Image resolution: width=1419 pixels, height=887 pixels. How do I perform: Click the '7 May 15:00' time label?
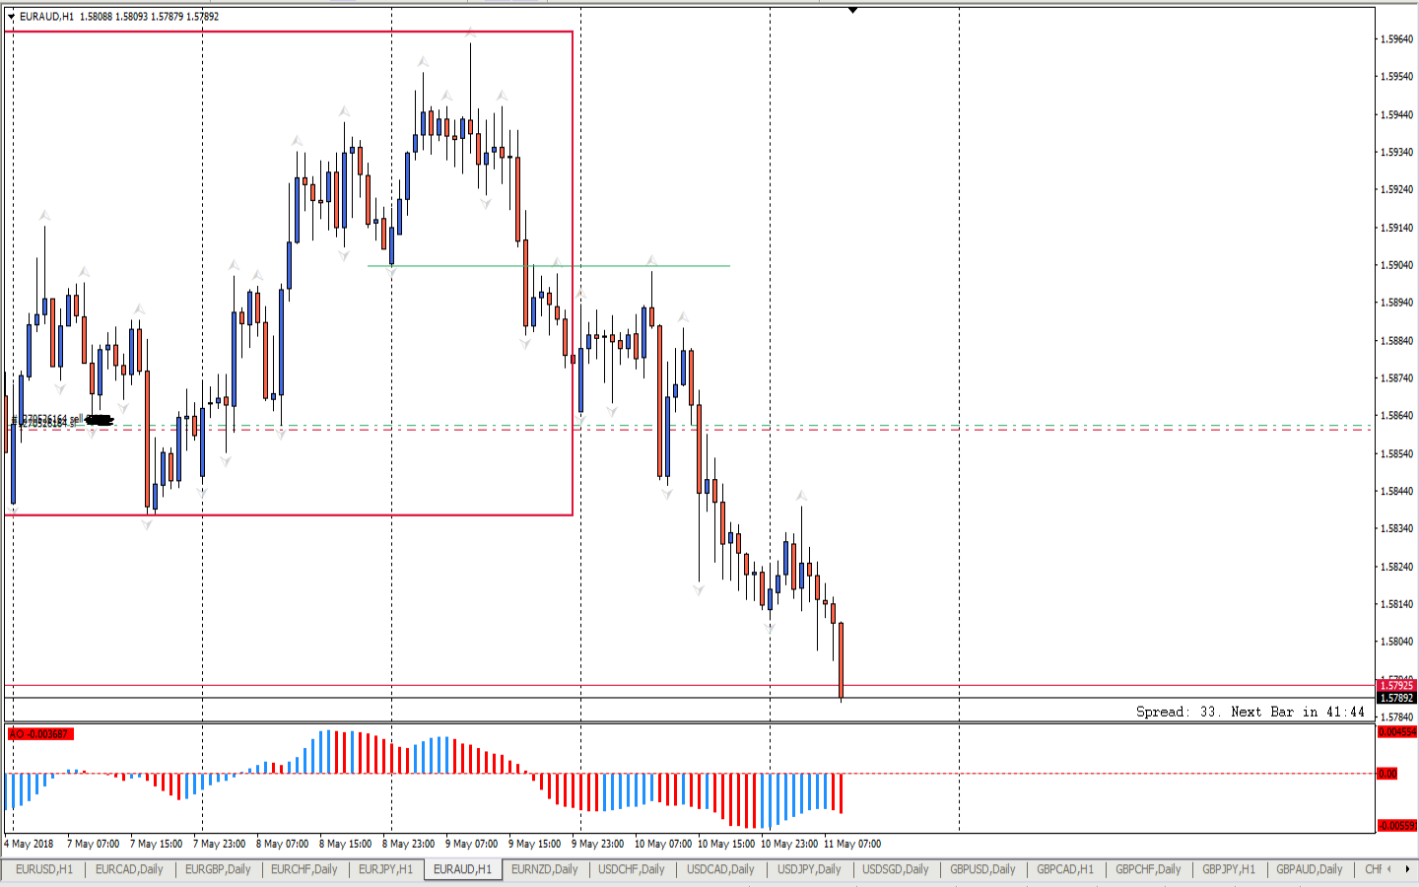(x=156, y=844)
